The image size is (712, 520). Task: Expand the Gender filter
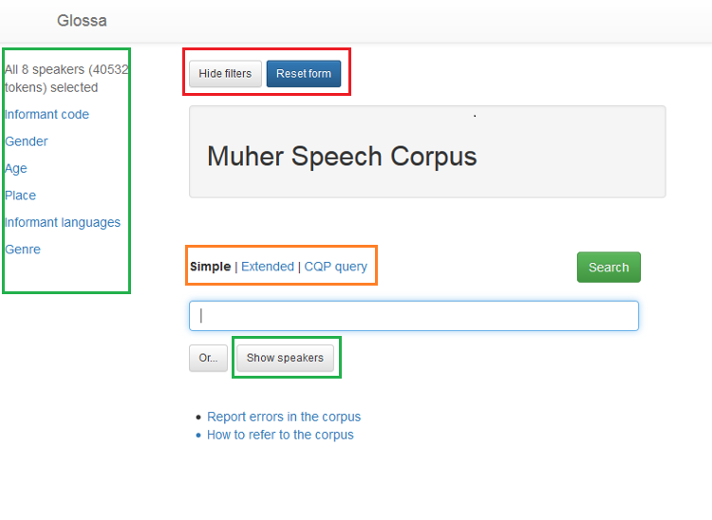(x=27, y=141)
